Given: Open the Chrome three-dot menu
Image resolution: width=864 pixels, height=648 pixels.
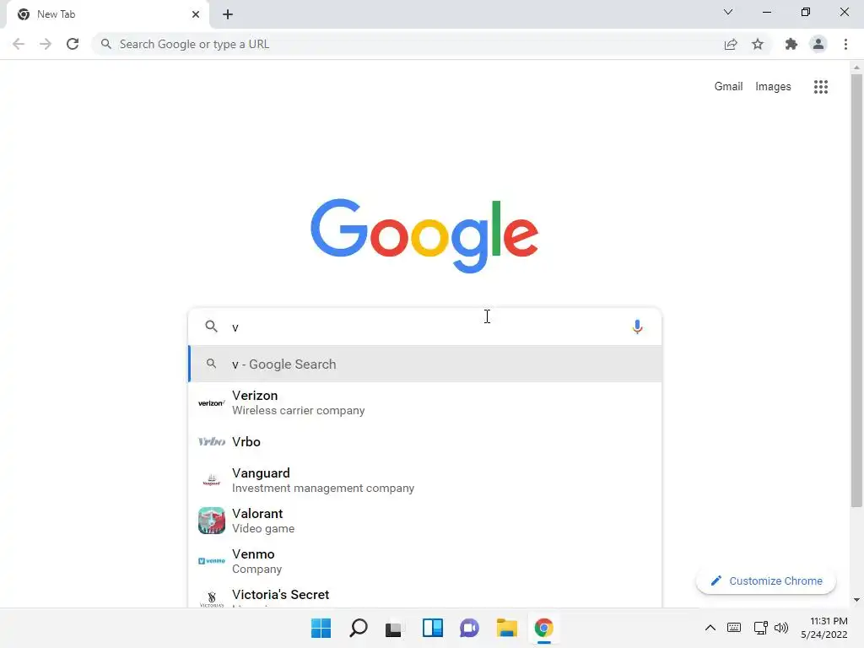Looking at the screenshot, I should click(845, 44).
